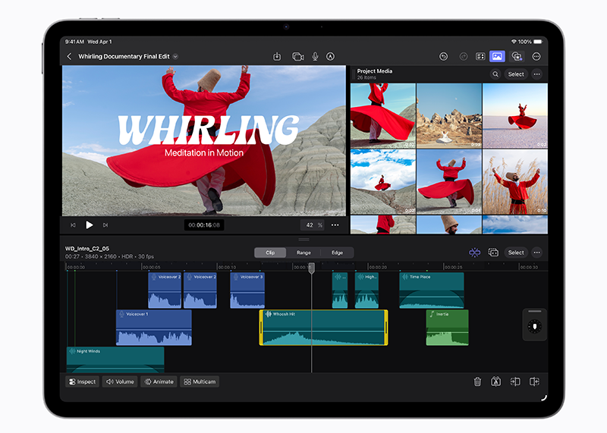
Task: Delete the selected clip with trash icon
Action: click(477, 381)
